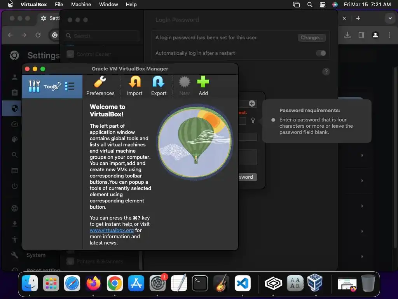The image size is (398, 299).
Task: Open the www.virtualbox.org link
Action: point(112,230)
